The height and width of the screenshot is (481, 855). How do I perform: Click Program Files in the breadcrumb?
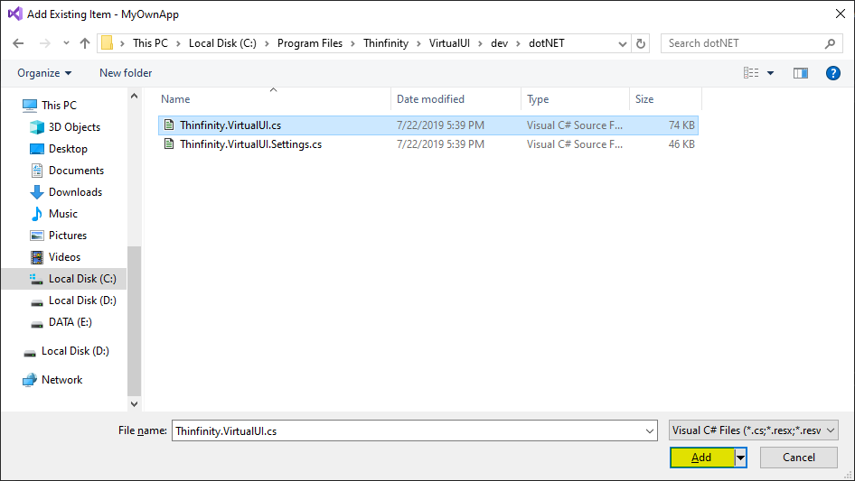pos(310,43)
